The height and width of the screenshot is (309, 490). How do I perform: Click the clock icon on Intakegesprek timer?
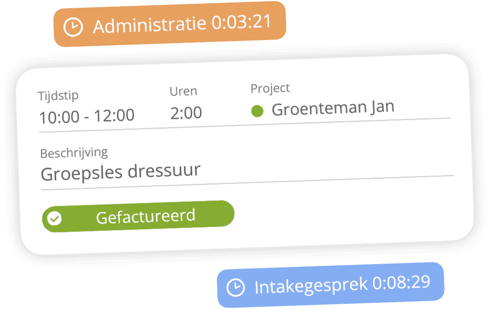point(236,287)
